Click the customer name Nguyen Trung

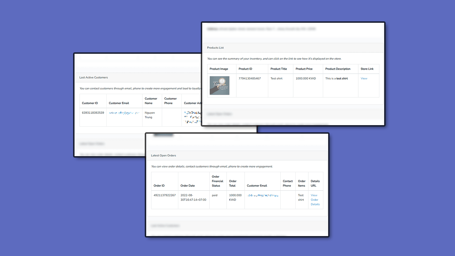point(150,115)
